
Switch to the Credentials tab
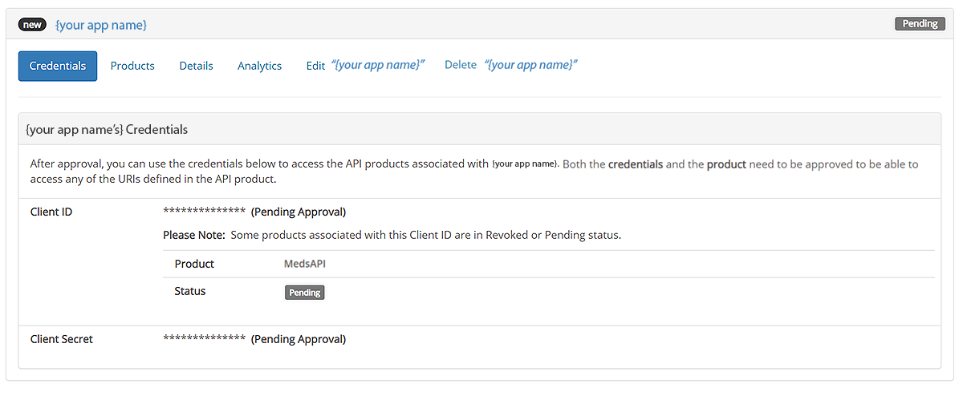(x=58, y=66)
